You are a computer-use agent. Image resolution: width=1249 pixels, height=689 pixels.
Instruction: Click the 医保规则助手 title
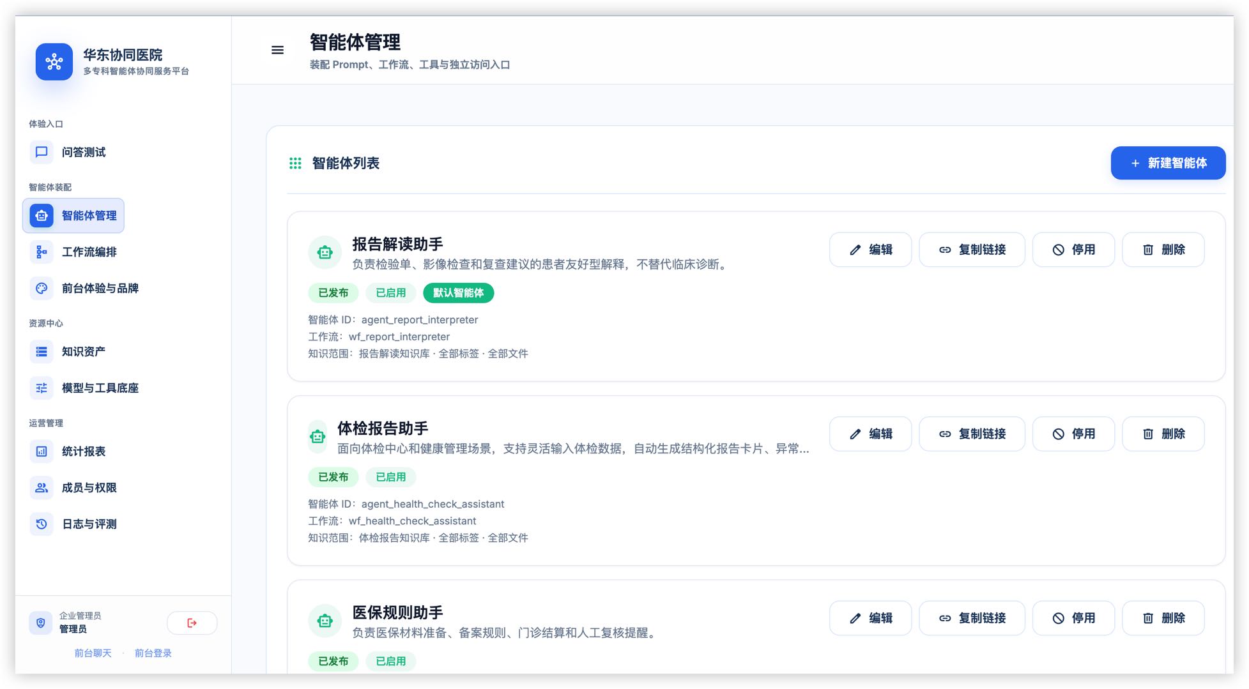coord(397,612)
